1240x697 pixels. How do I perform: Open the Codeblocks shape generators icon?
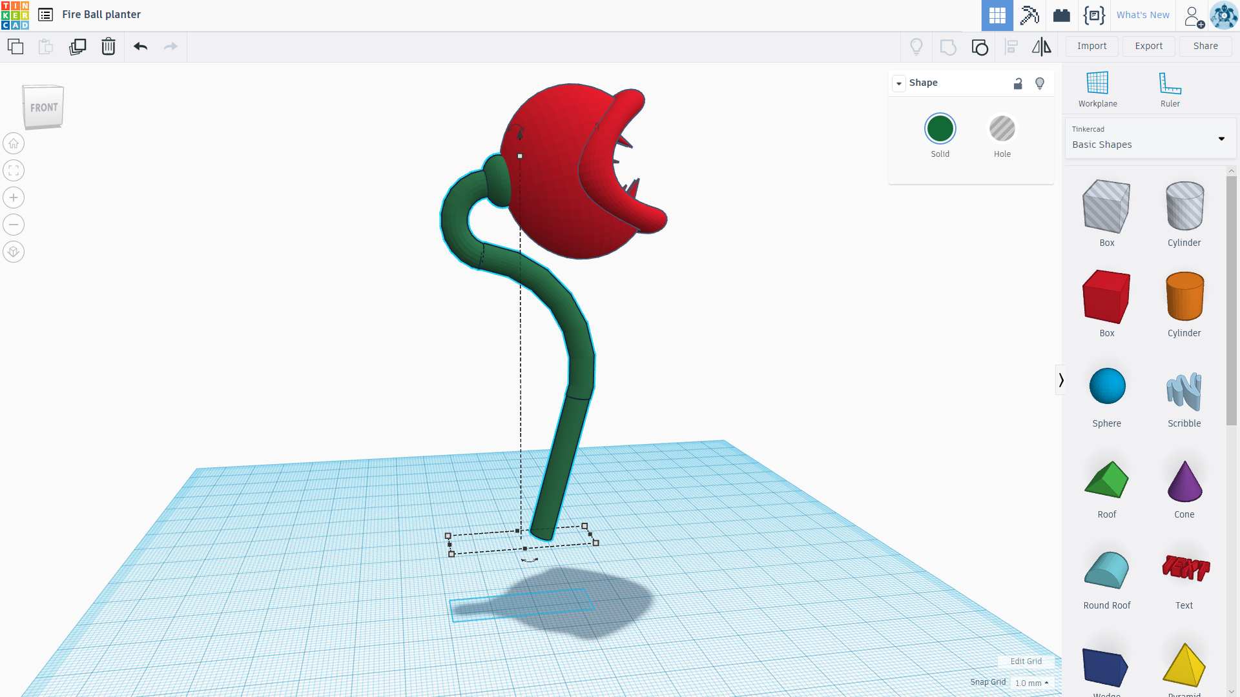1094,15
